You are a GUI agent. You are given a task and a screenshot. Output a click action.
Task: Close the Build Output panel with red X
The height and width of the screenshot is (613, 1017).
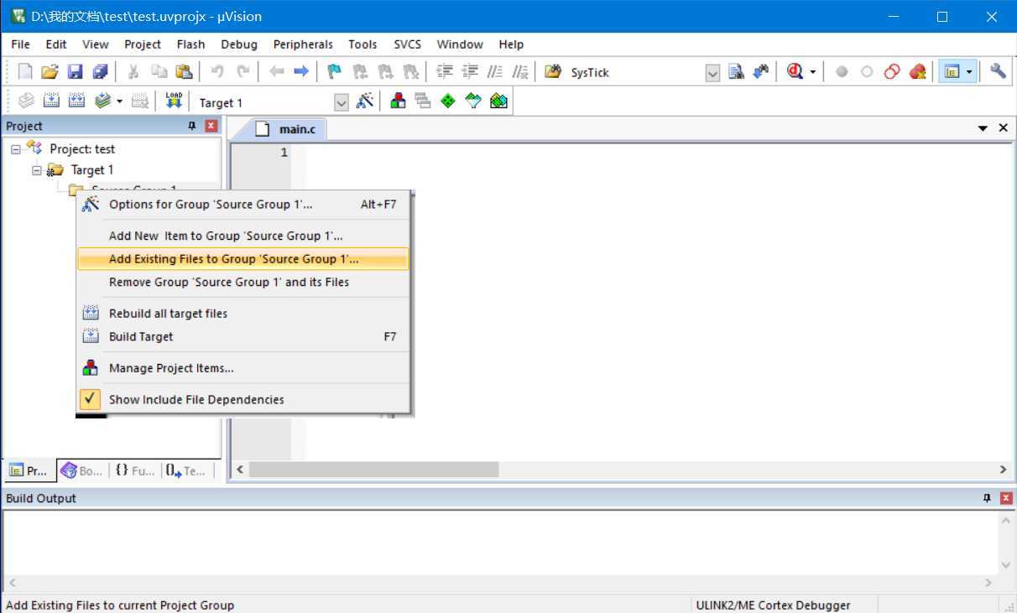point(1007,498)
